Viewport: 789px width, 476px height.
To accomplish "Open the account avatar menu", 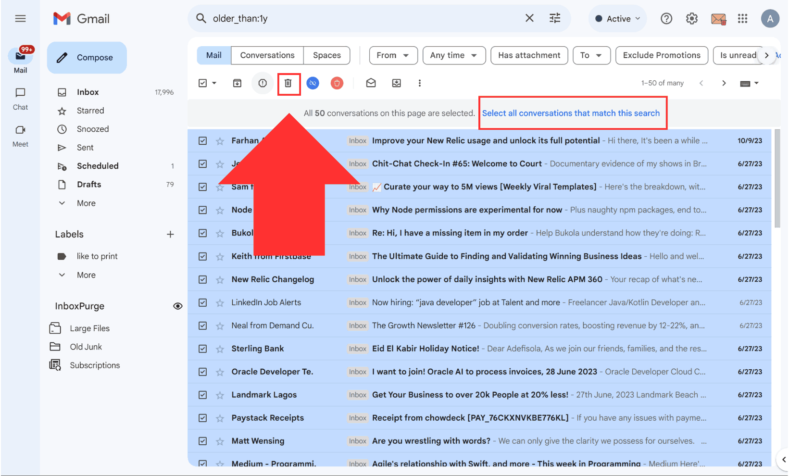I will point(770,19).
